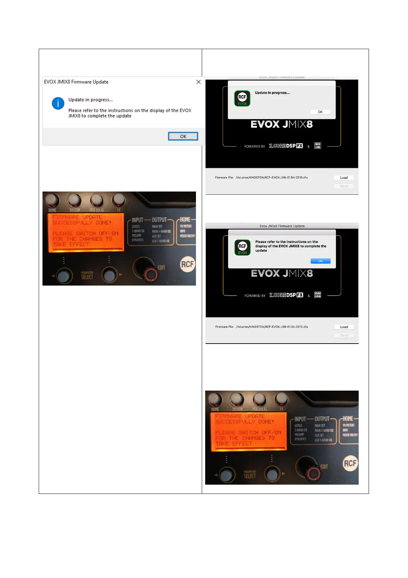Click Load in the lower Mac firmware window
The height and width of the screenshot is (578, 408).
tap(344, 327)
